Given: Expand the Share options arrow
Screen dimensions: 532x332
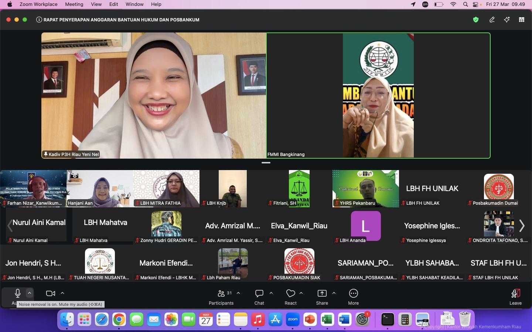Looking at the screenshot, I should [x=334, y=293].
